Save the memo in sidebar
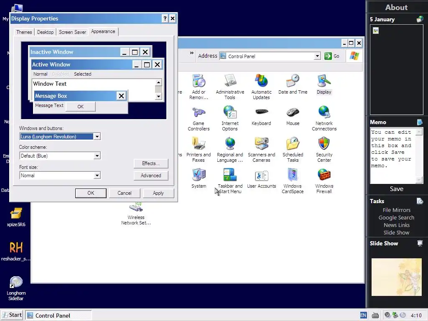The width and height of the screenshot is (428, 321). (x=396, y=189)
